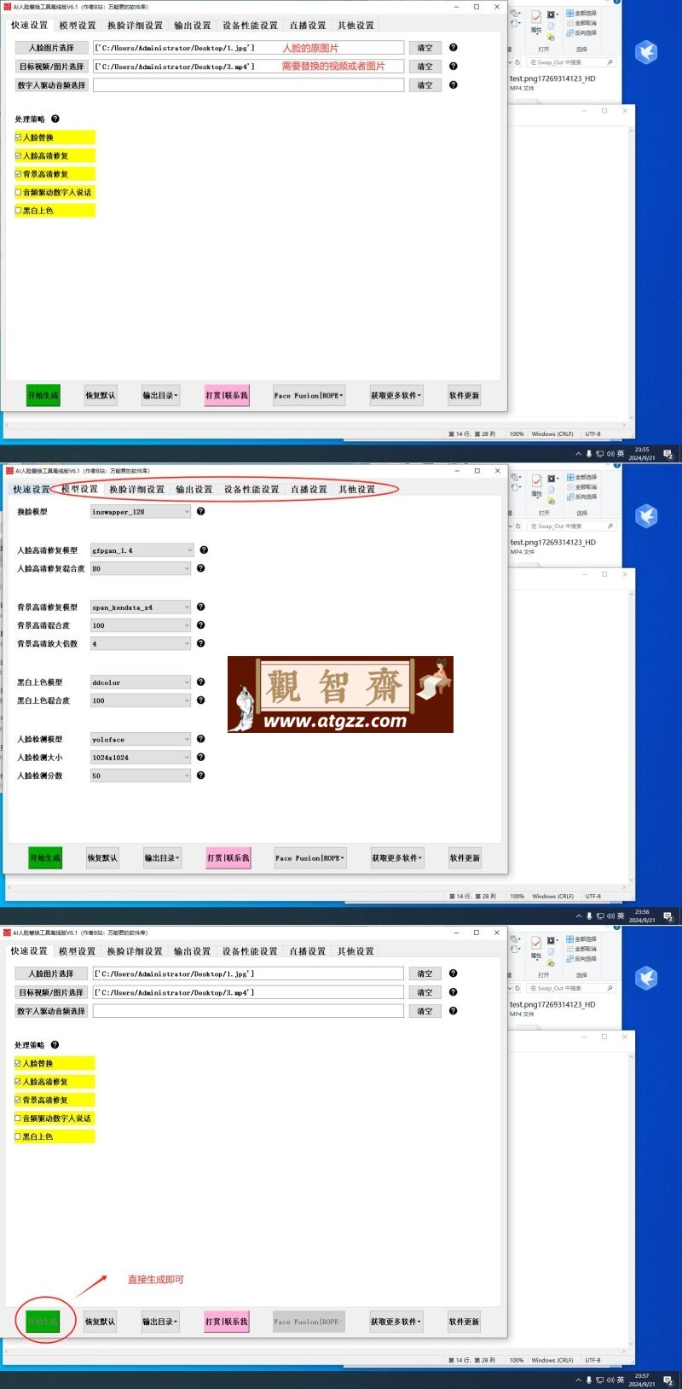Uncheck 背景高清修复 checkbox in 23:55 screenshot
This screenshot has width=682, height=1389.
[x=19, y=174]
